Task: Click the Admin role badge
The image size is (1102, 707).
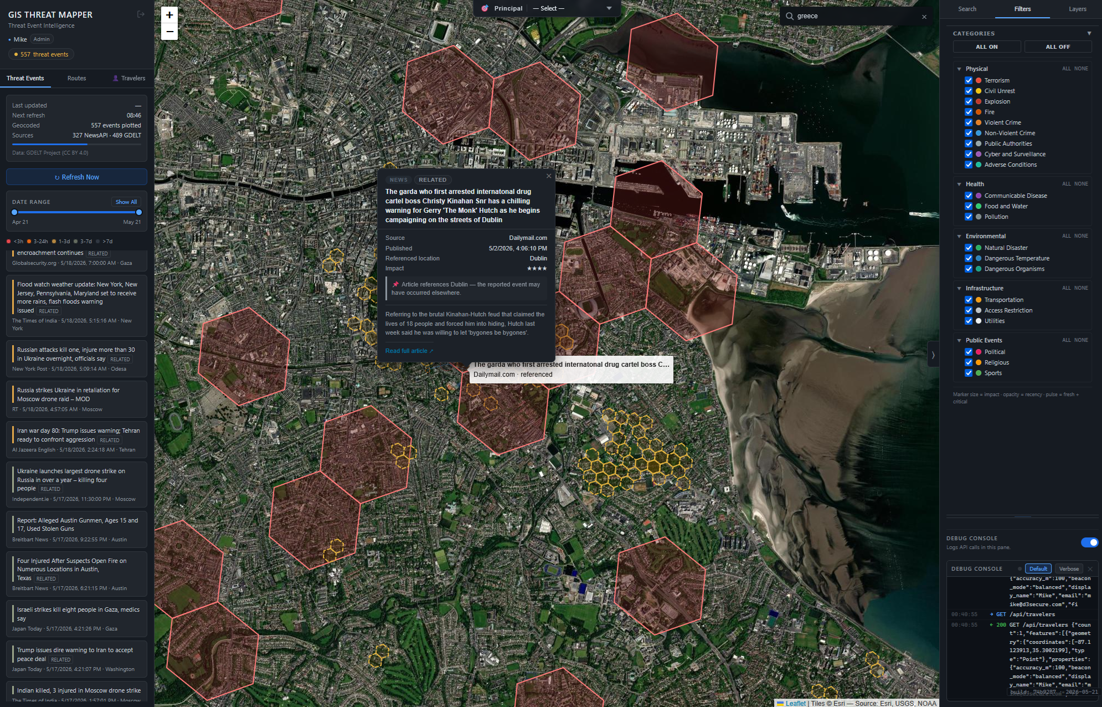Action: click(42, 39)
